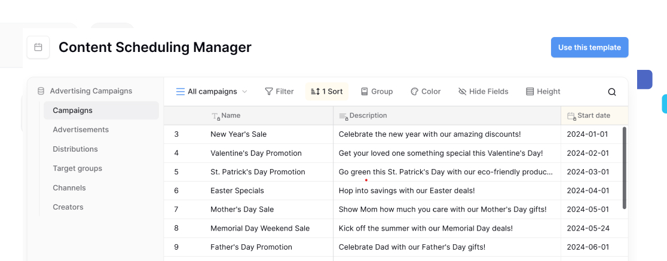Click row number 8

[x=176, y=228]
